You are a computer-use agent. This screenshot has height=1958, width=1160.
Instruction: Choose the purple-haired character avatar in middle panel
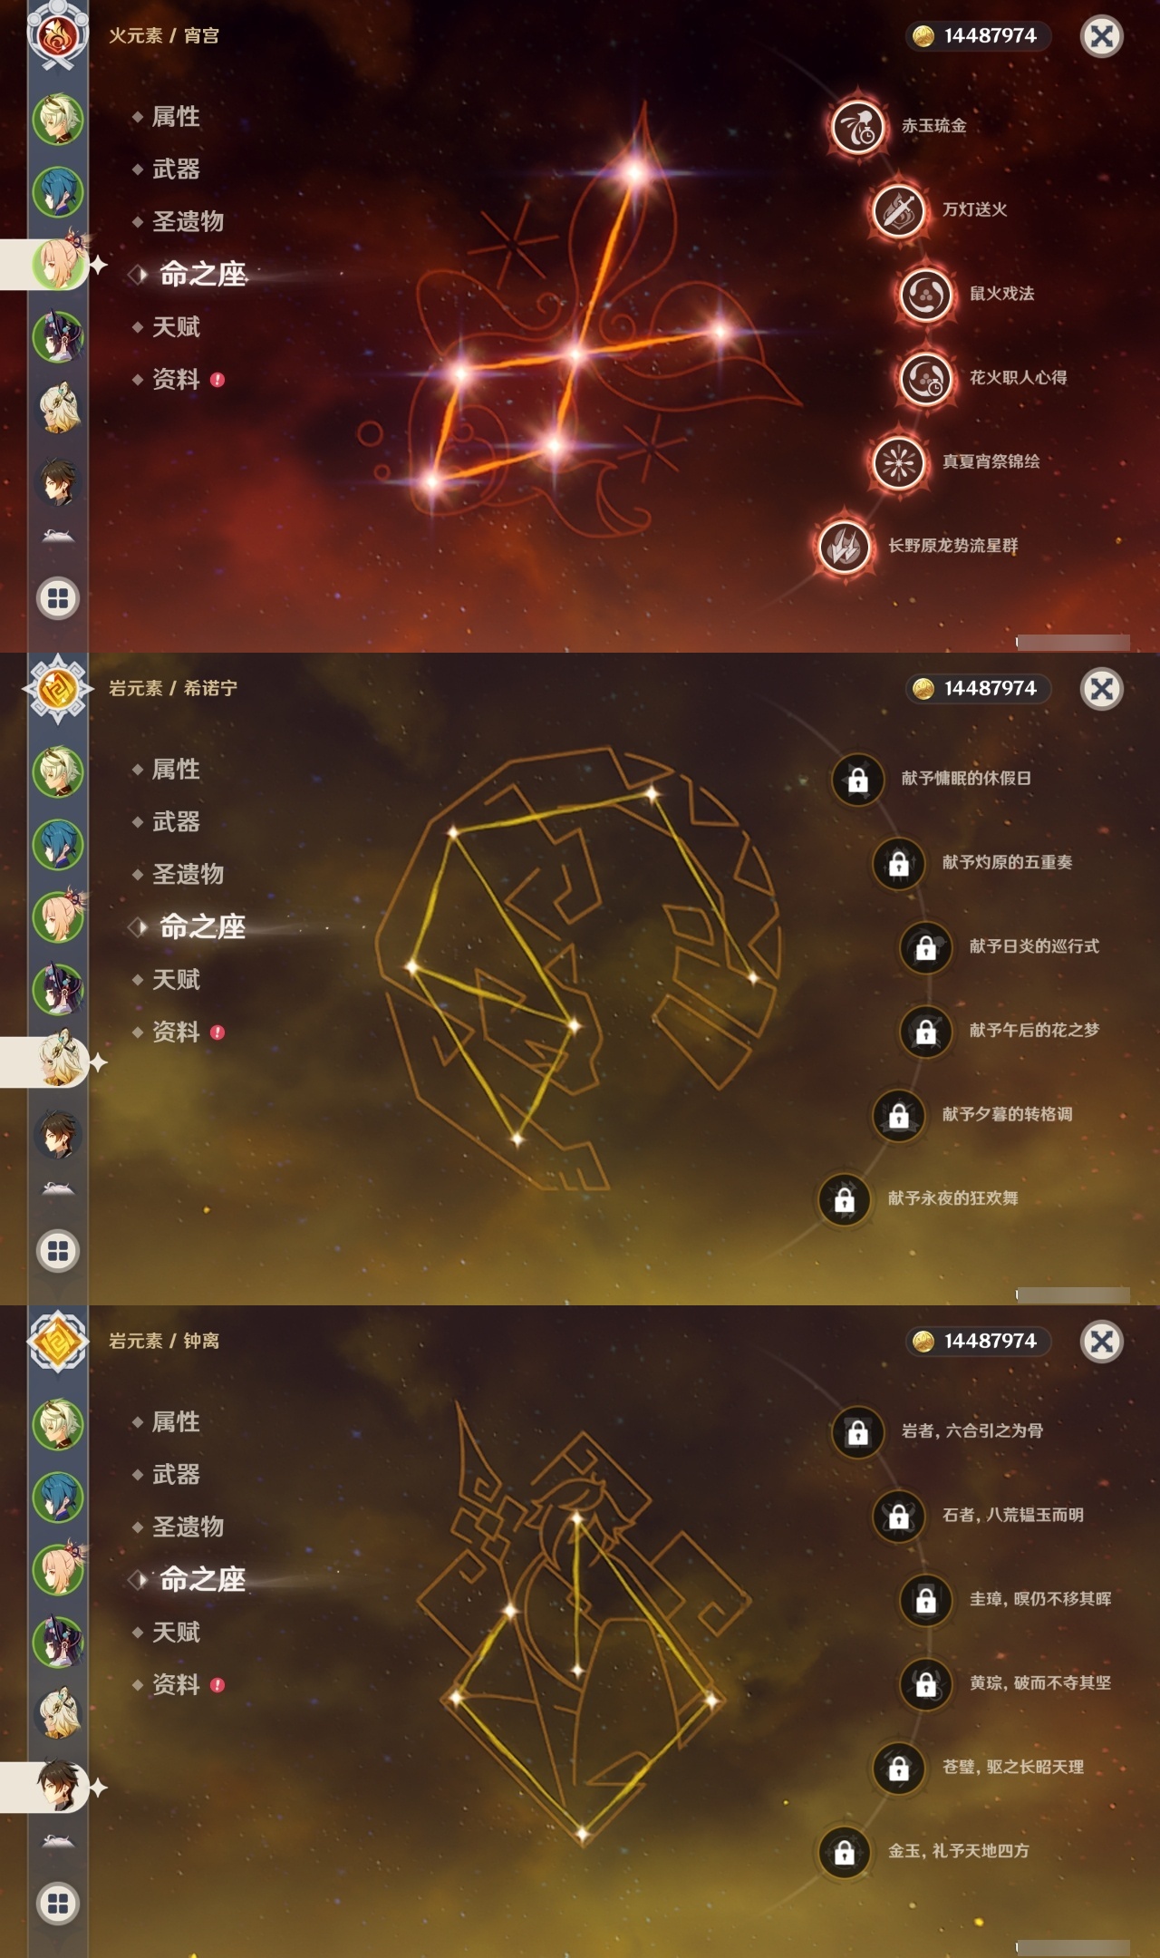pyautogui.click(x=58, y=989)
